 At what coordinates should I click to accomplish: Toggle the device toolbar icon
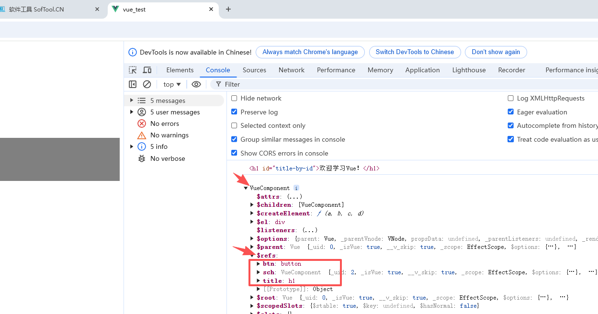[x=147, y=70]
